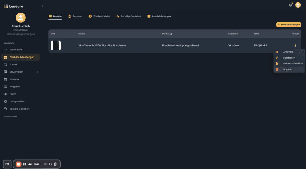Open Kontakt & Support
This screenshot has width=306, height=169.
tap(21, 109)
